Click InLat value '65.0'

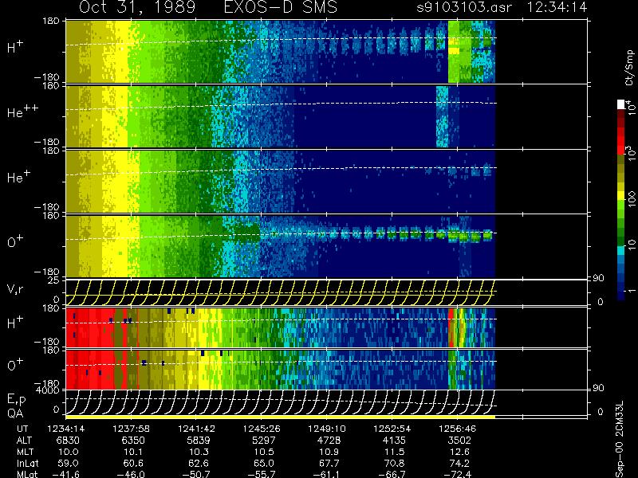tap(264, 463)
